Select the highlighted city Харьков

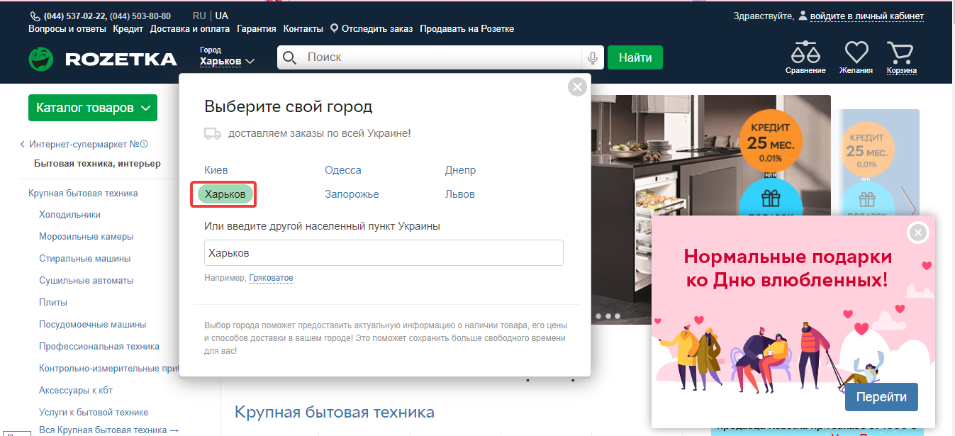click(225, 194)
